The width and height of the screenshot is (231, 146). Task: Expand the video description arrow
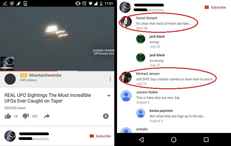click(x=109, y=96)
